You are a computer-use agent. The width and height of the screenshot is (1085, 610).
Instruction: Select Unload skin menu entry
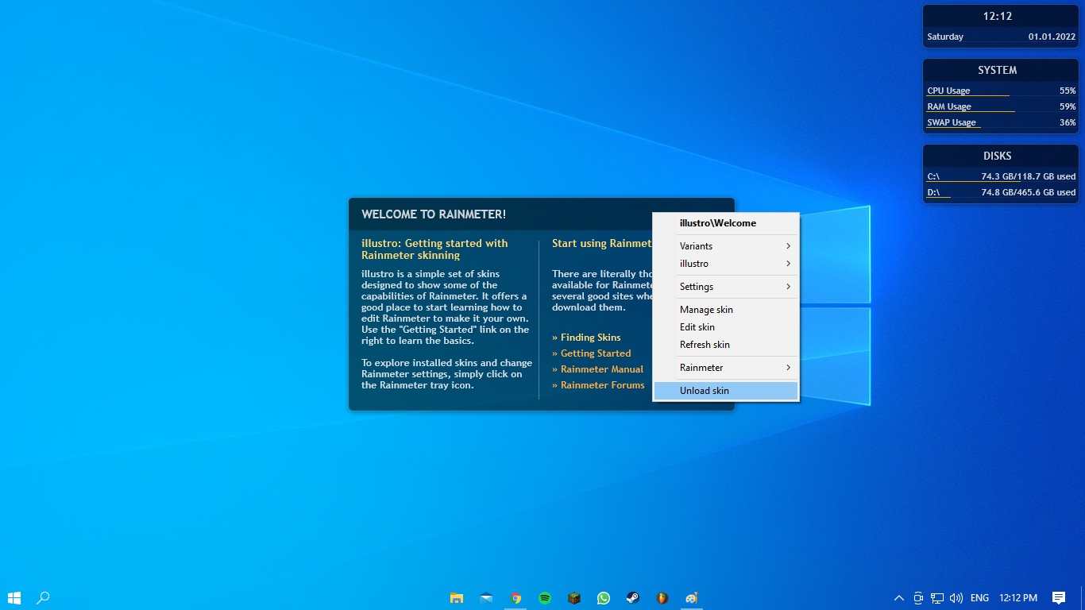[x=726, y=391]
